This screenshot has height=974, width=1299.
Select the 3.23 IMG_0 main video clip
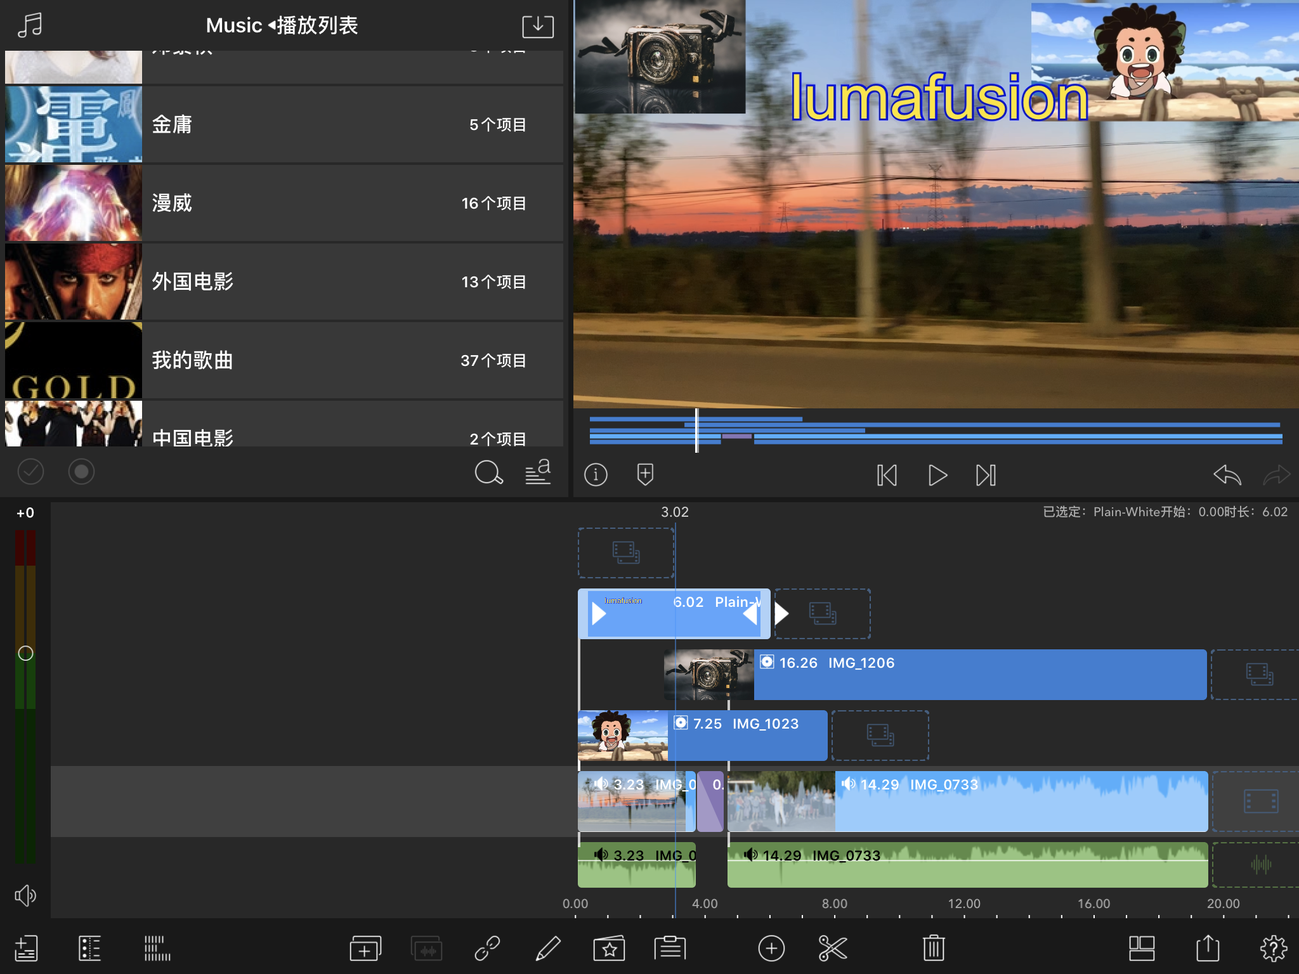(637, 802)
